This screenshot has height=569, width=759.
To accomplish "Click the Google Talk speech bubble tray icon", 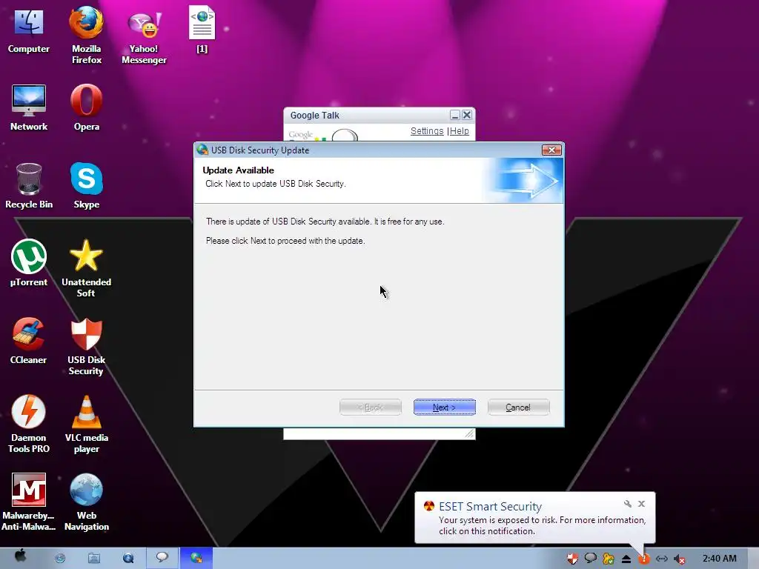I will tap(590, 559).
